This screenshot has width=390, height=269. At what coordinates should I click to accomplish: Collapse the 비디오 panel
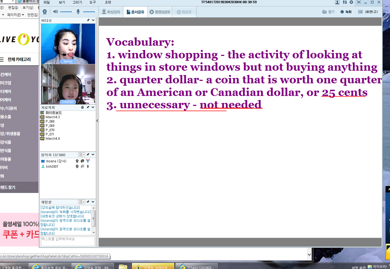tap(93, 20)
